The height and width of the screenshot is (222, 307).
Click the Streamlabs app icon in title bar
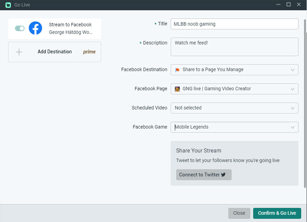8,5
